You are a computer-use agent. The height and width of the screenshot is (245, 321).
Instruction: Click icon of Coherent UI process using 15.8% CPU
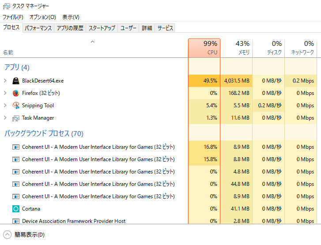point(16,159)
